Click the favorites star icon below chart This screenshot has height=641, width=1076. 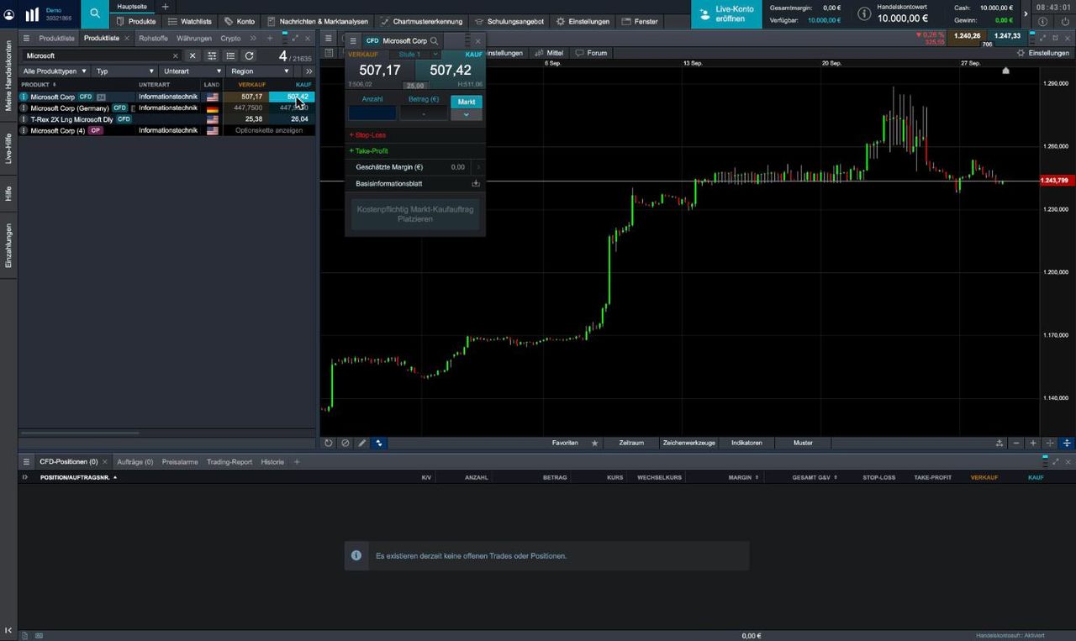(x=595, y=443)
